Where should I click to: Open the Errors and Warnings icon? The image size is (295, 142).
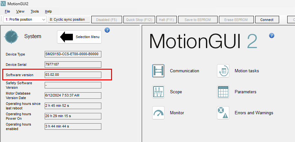pyautogui.click(x=223, y=113)
